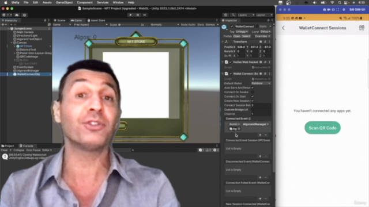Screen dimensions: 369x207
Task: Select BalanceText in Hierarchy
Action: coord(28,50)
